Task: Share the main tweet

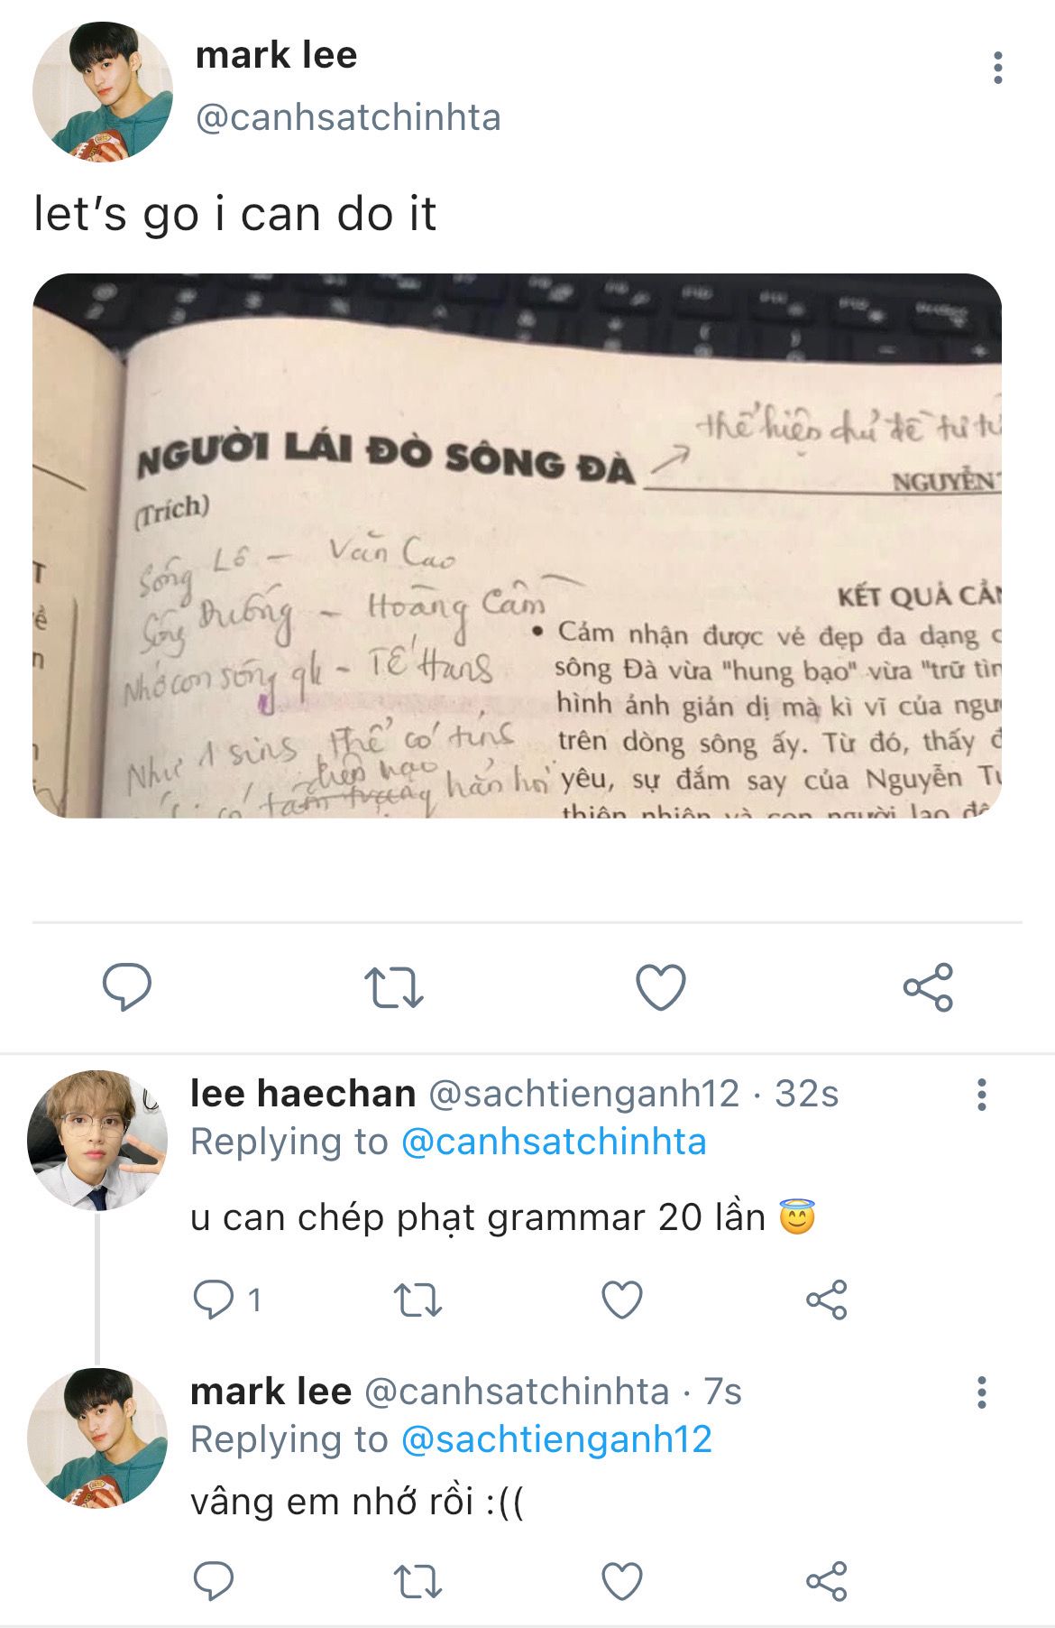Action: pos(928,986)
